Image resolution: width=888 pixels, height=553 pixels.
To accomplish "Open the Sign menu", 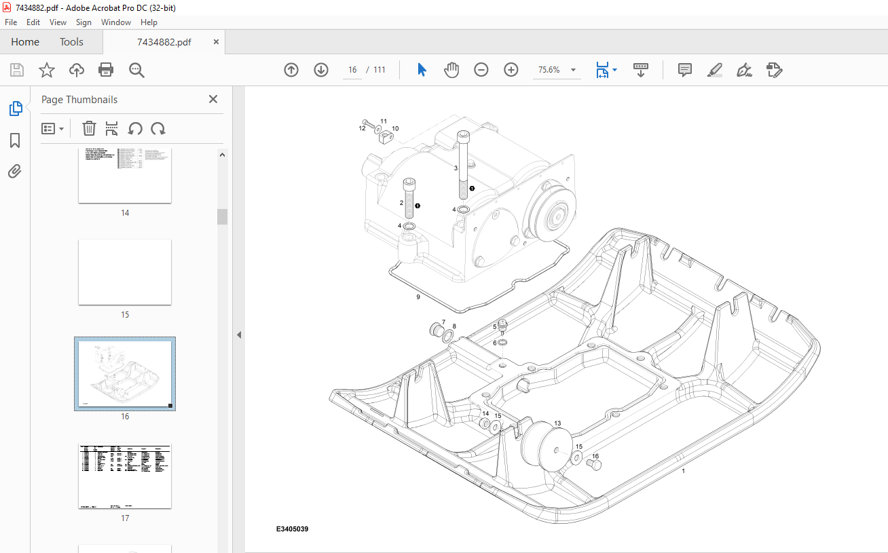I will pos(84,22).
